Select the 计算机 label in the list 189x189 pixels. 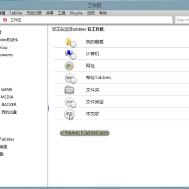tap(92, 54)
